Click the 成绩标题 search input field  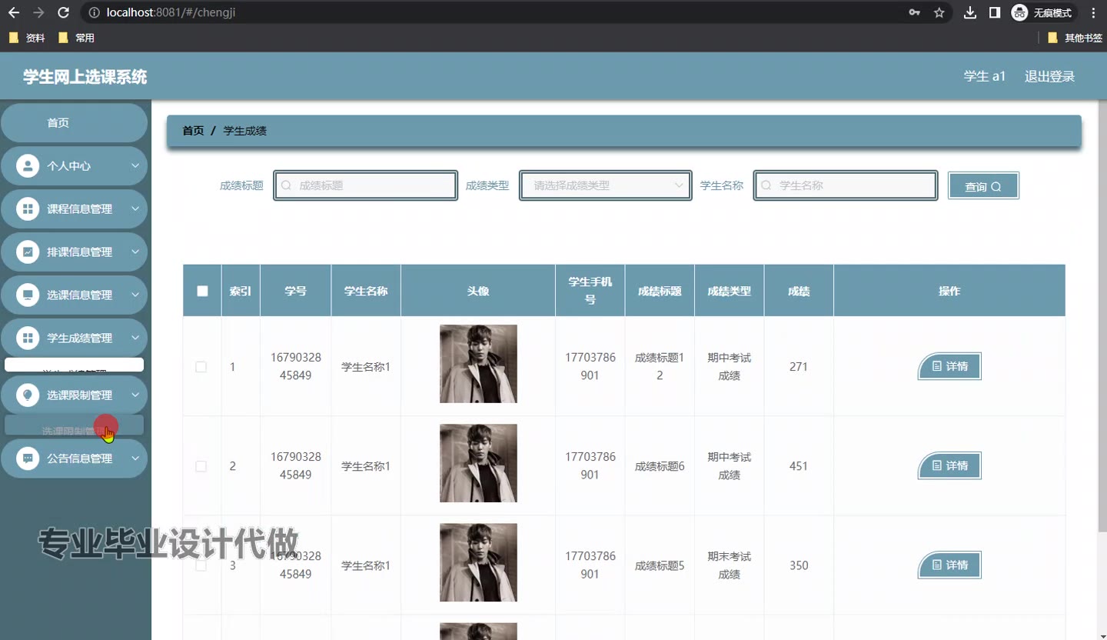click(366, 185)
